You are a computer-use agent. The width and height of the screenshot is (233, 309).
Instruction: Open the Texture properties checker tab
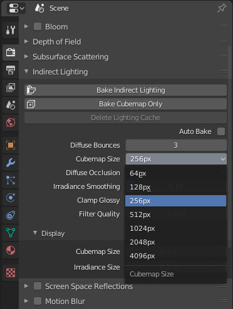point(11,273)
